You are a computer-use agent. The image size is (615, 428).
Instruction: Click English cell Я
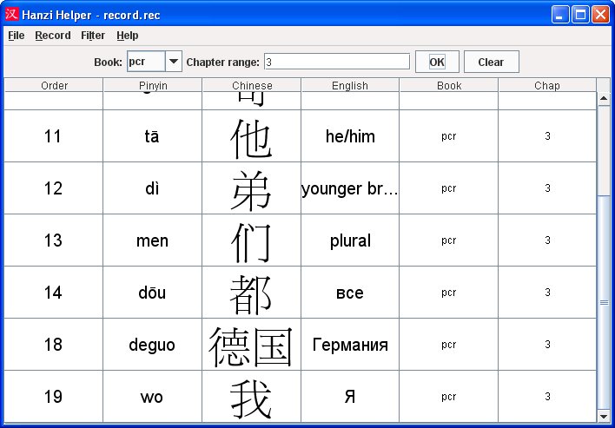click(x=350, y=397)
